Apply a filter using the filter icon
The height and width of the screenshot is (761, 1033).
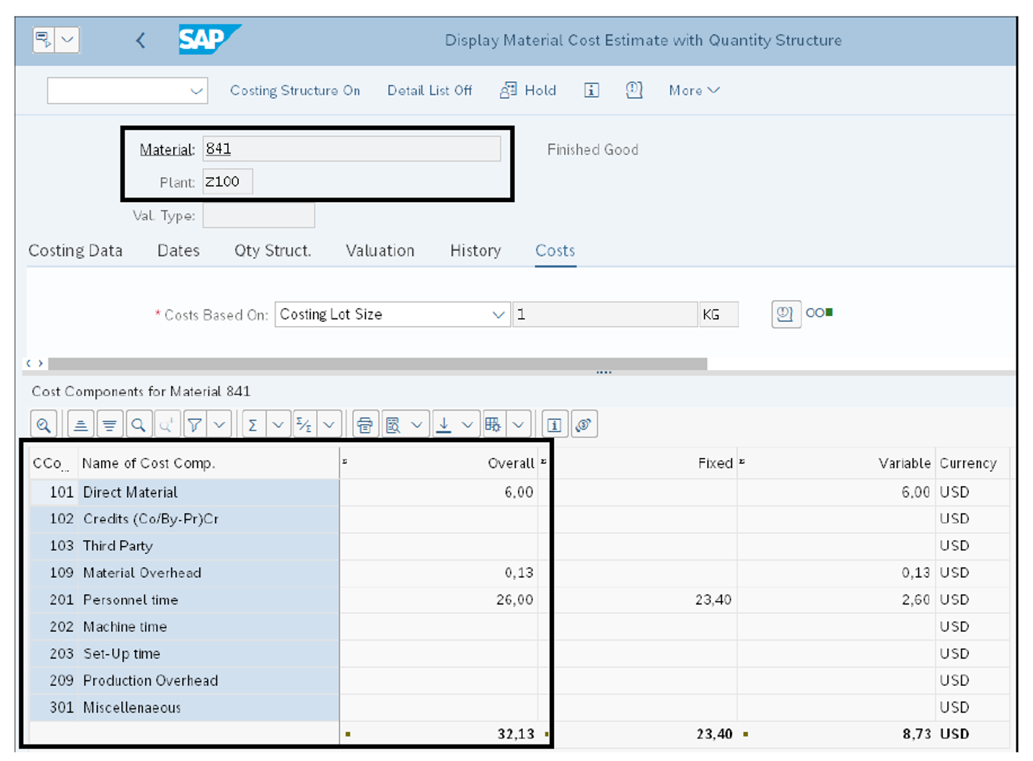point(195,424)
